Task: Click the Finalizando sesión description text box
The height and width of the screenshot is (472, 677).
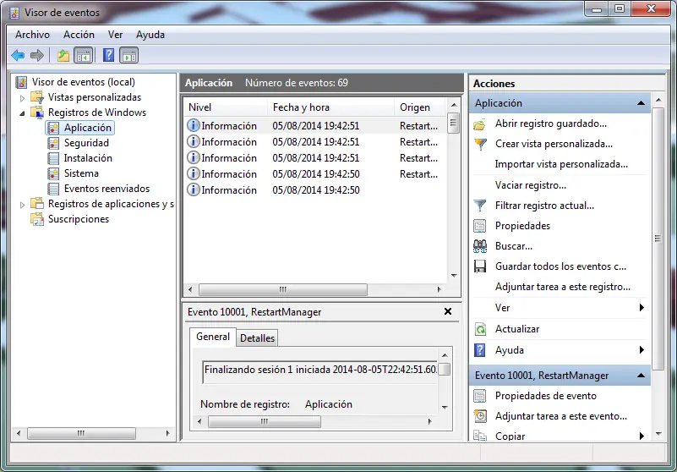Action: tap(320, 371)
